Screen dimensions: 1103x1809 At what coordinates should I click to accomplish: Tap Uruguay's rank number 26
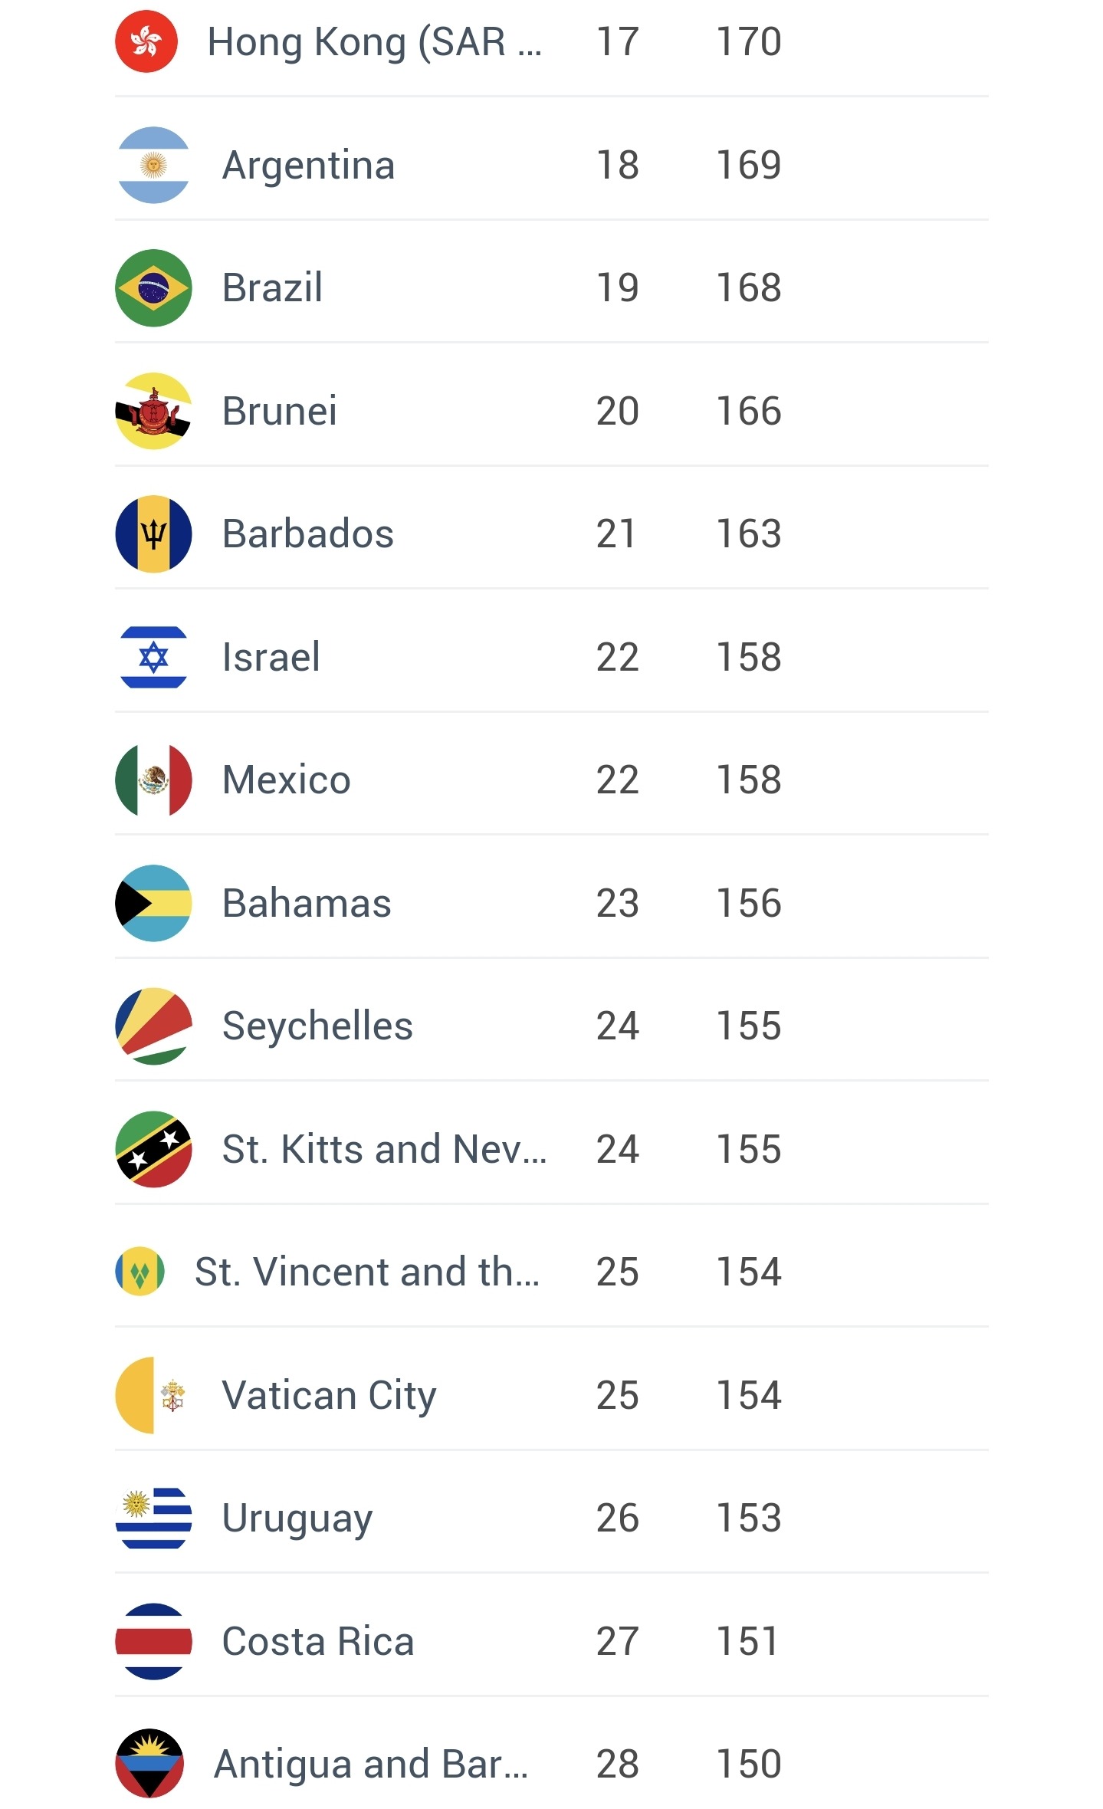tap(617, 1518)
